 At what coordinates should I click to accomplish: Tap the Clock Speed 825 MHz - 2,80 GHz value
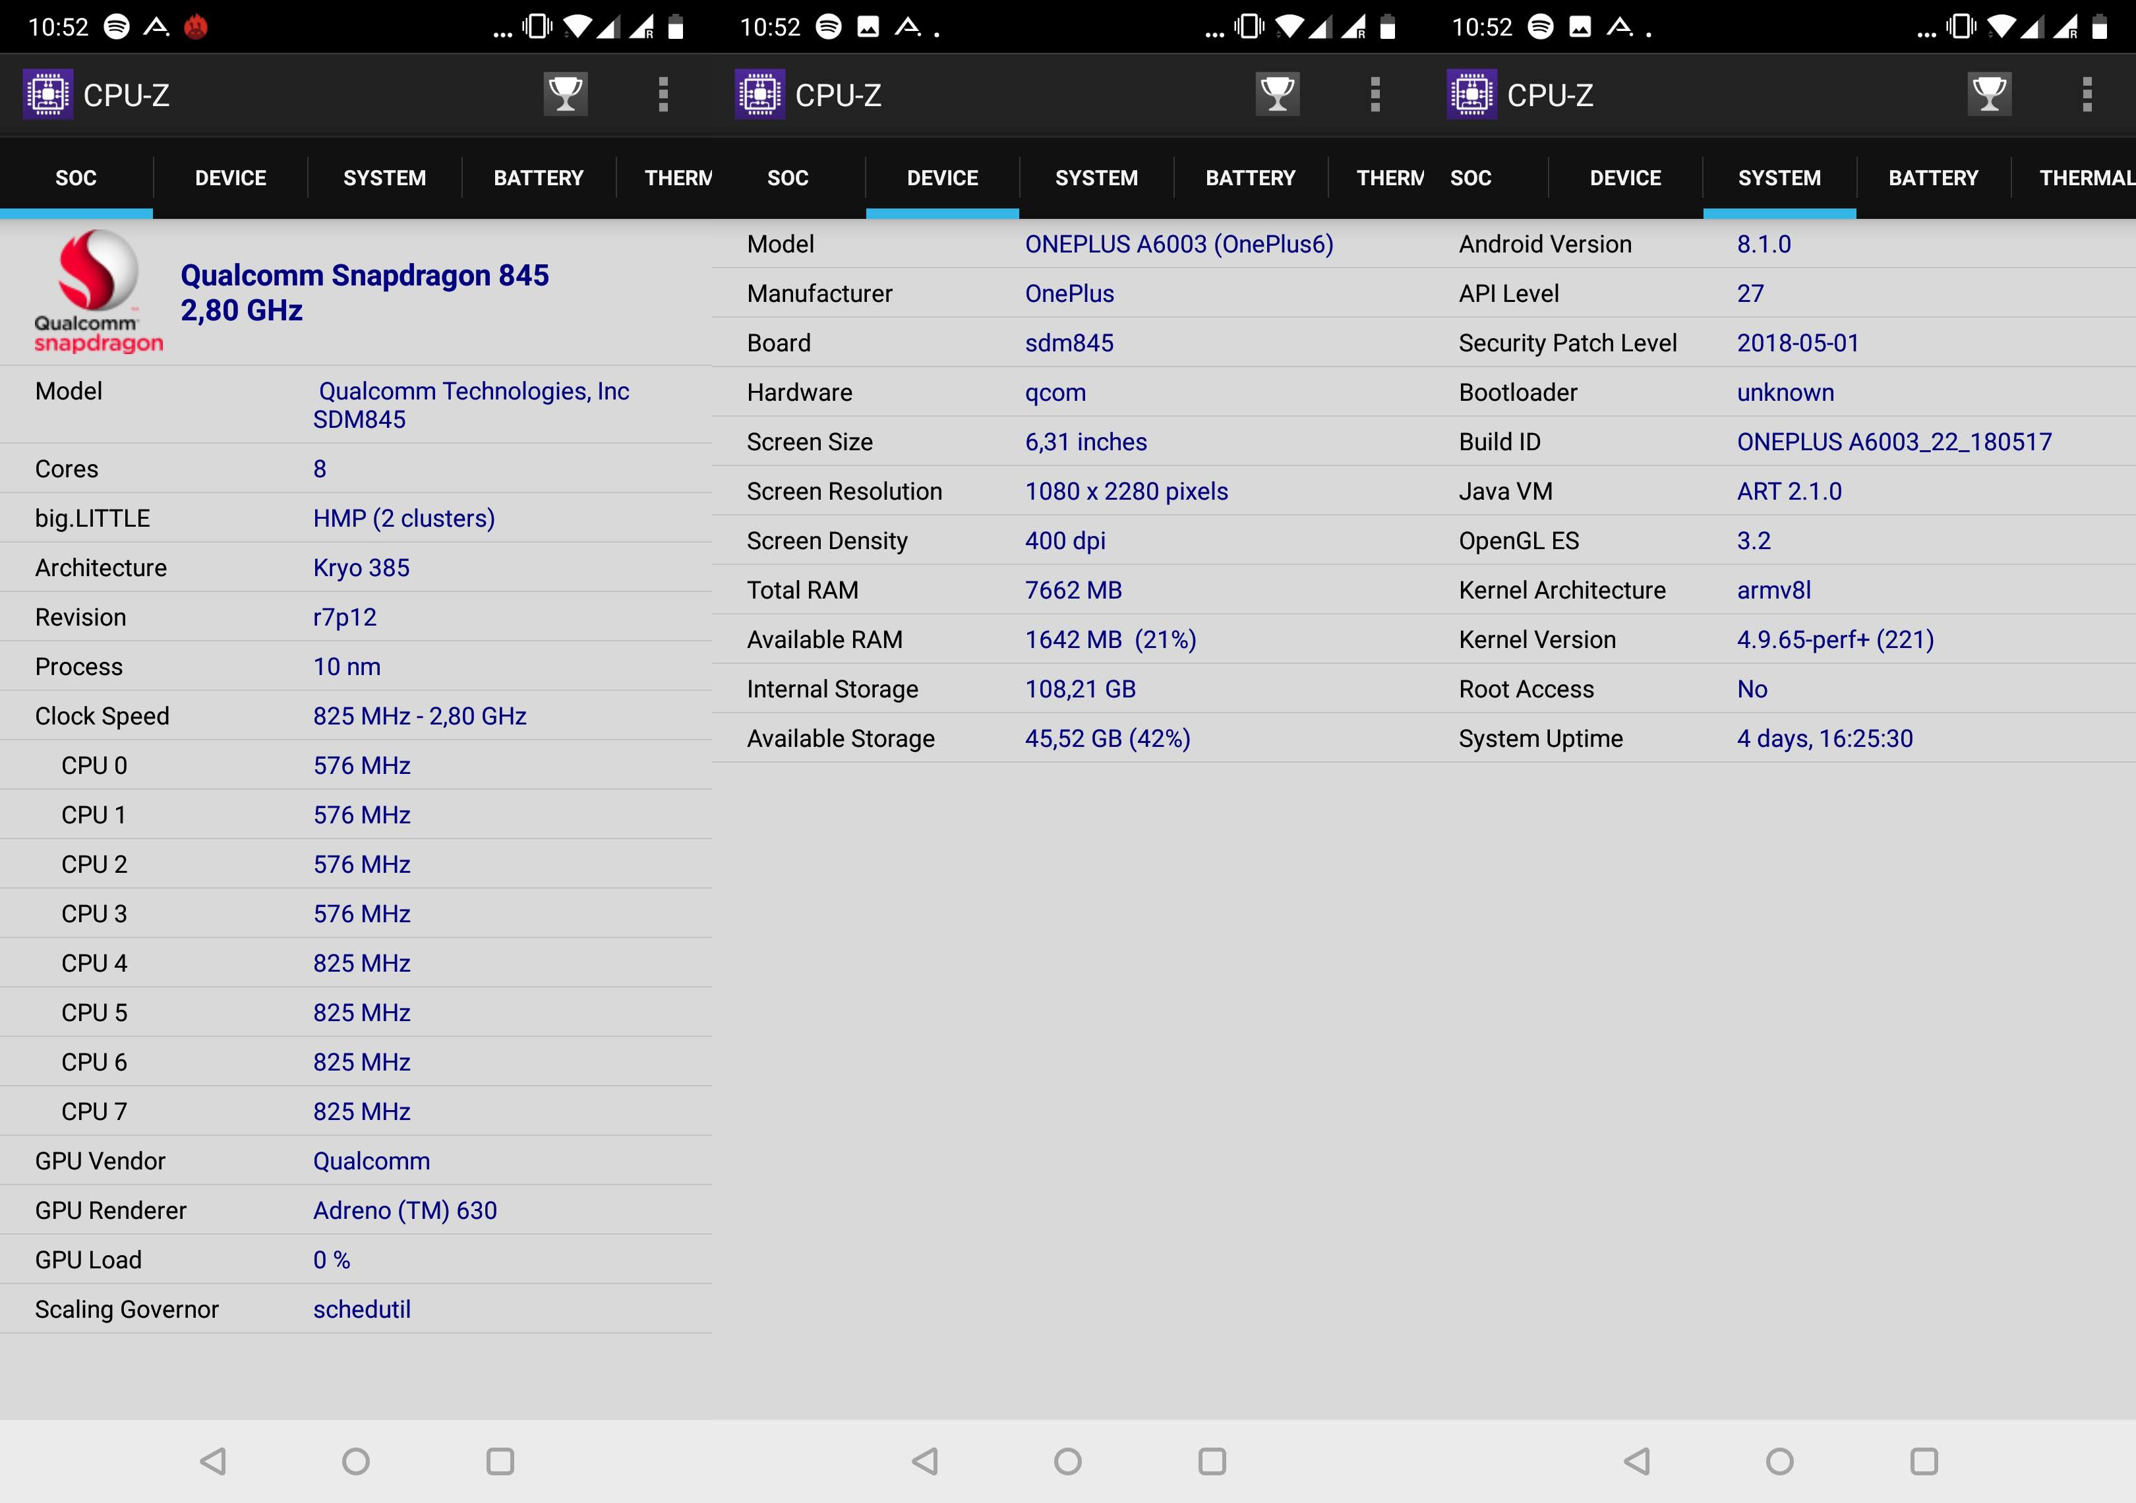419,715
